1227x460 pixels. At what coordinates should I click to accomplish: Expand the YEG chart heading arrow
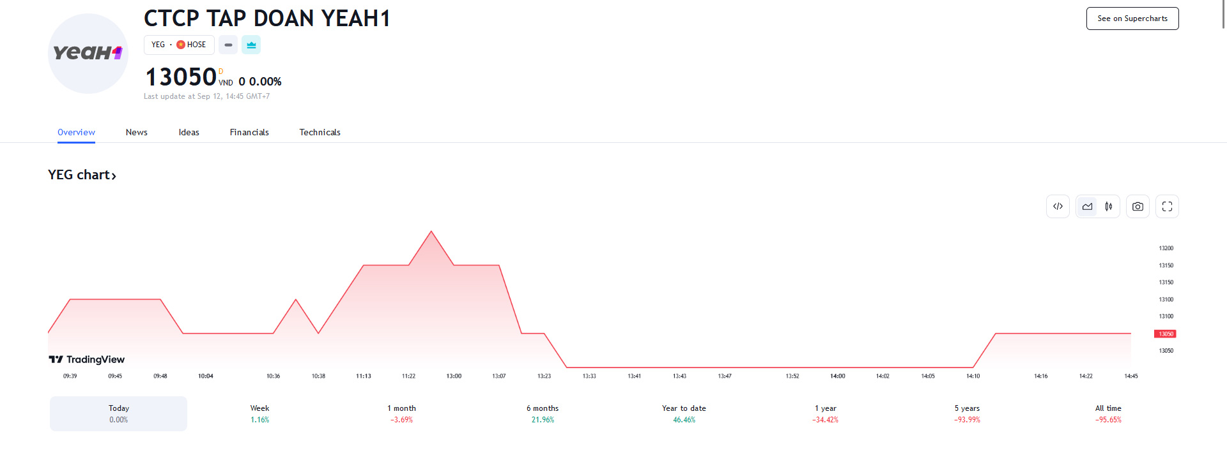coord(114,175)
